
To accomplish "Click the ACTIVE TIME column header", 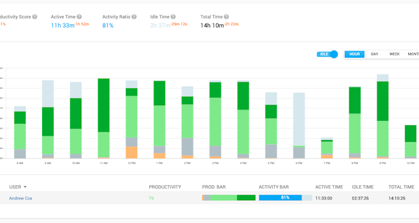I will (329, 187).
